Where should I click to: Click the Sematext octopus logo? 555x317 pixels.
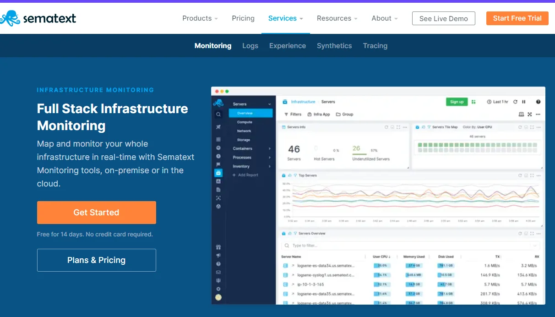pyautogui.click(x=38, y=18)
